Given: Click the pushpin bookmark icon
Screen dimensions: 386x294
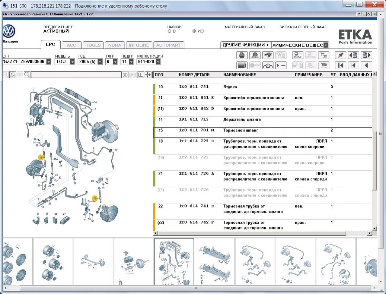Looking at the screenshot, I should (340, 55).
